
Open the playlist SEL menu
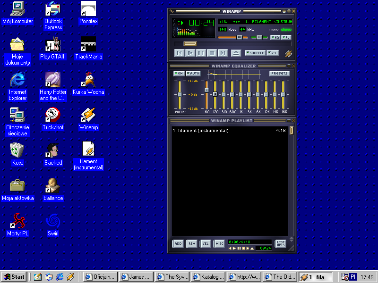click(206, 244)
